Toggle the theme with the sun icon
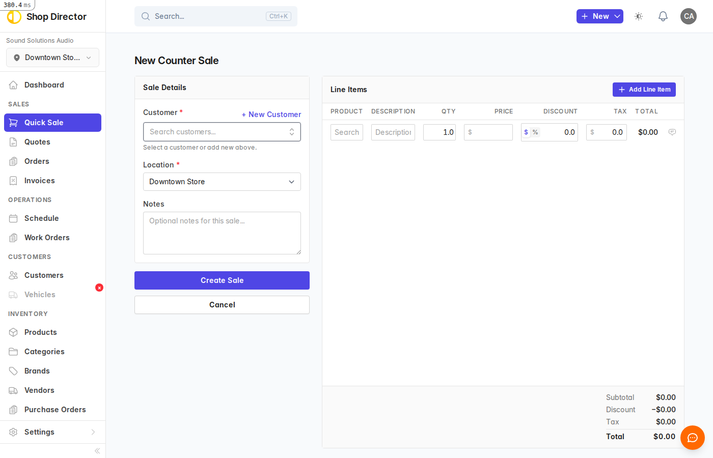The height and width of the screenshot is (458, 713). point(638,16)
